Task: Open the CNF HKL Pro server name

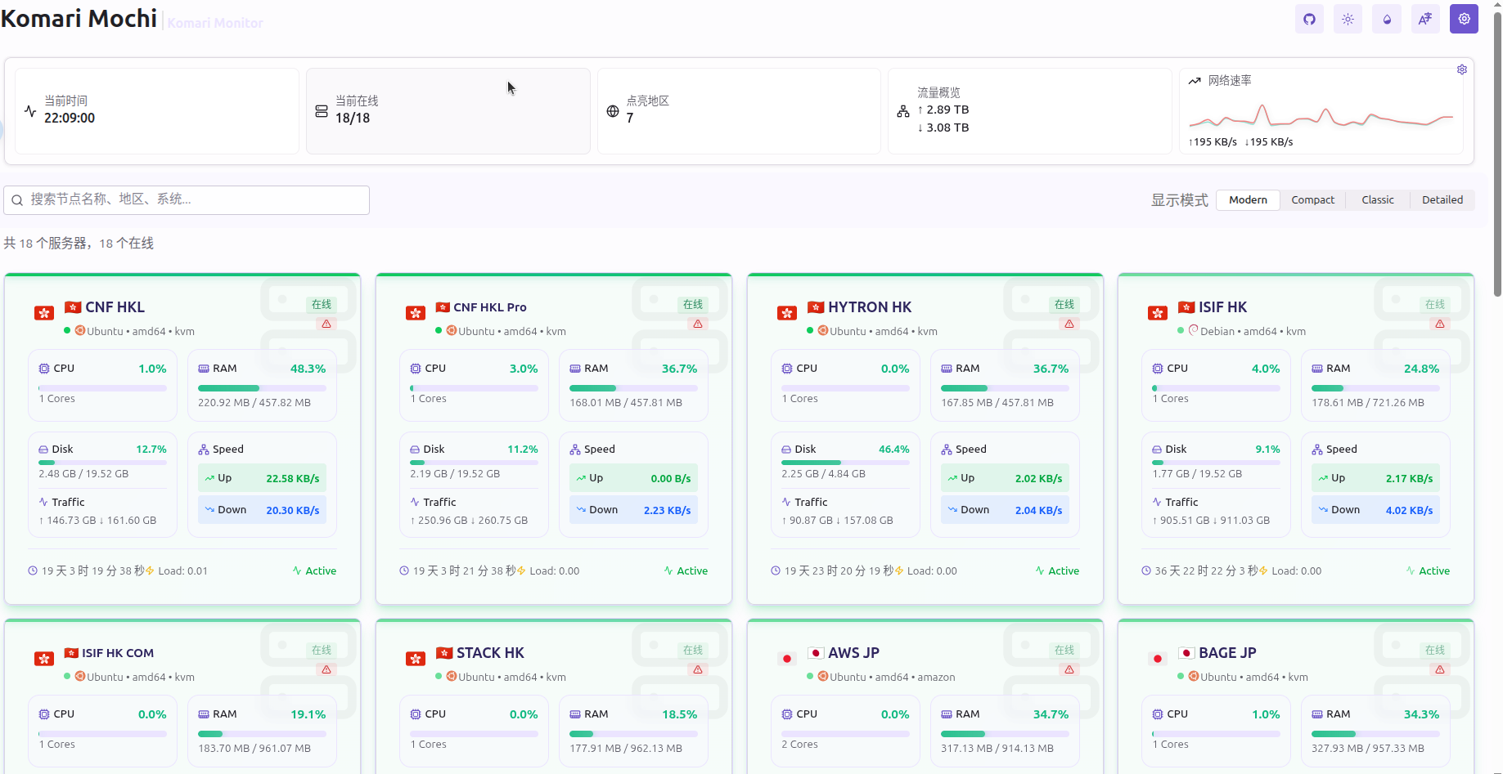Action: (489, 307)
